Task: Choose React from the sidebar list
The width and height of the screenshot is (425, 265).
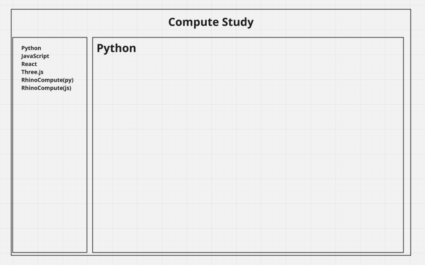Action: pyautogui.click(x=29, y=64)
